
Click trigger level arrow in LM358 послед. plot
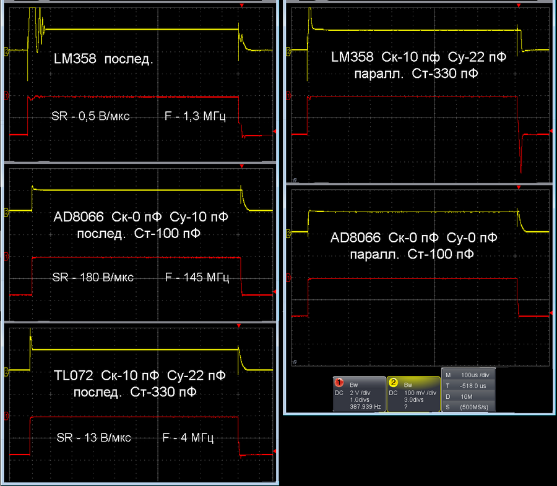click(274, 131)
